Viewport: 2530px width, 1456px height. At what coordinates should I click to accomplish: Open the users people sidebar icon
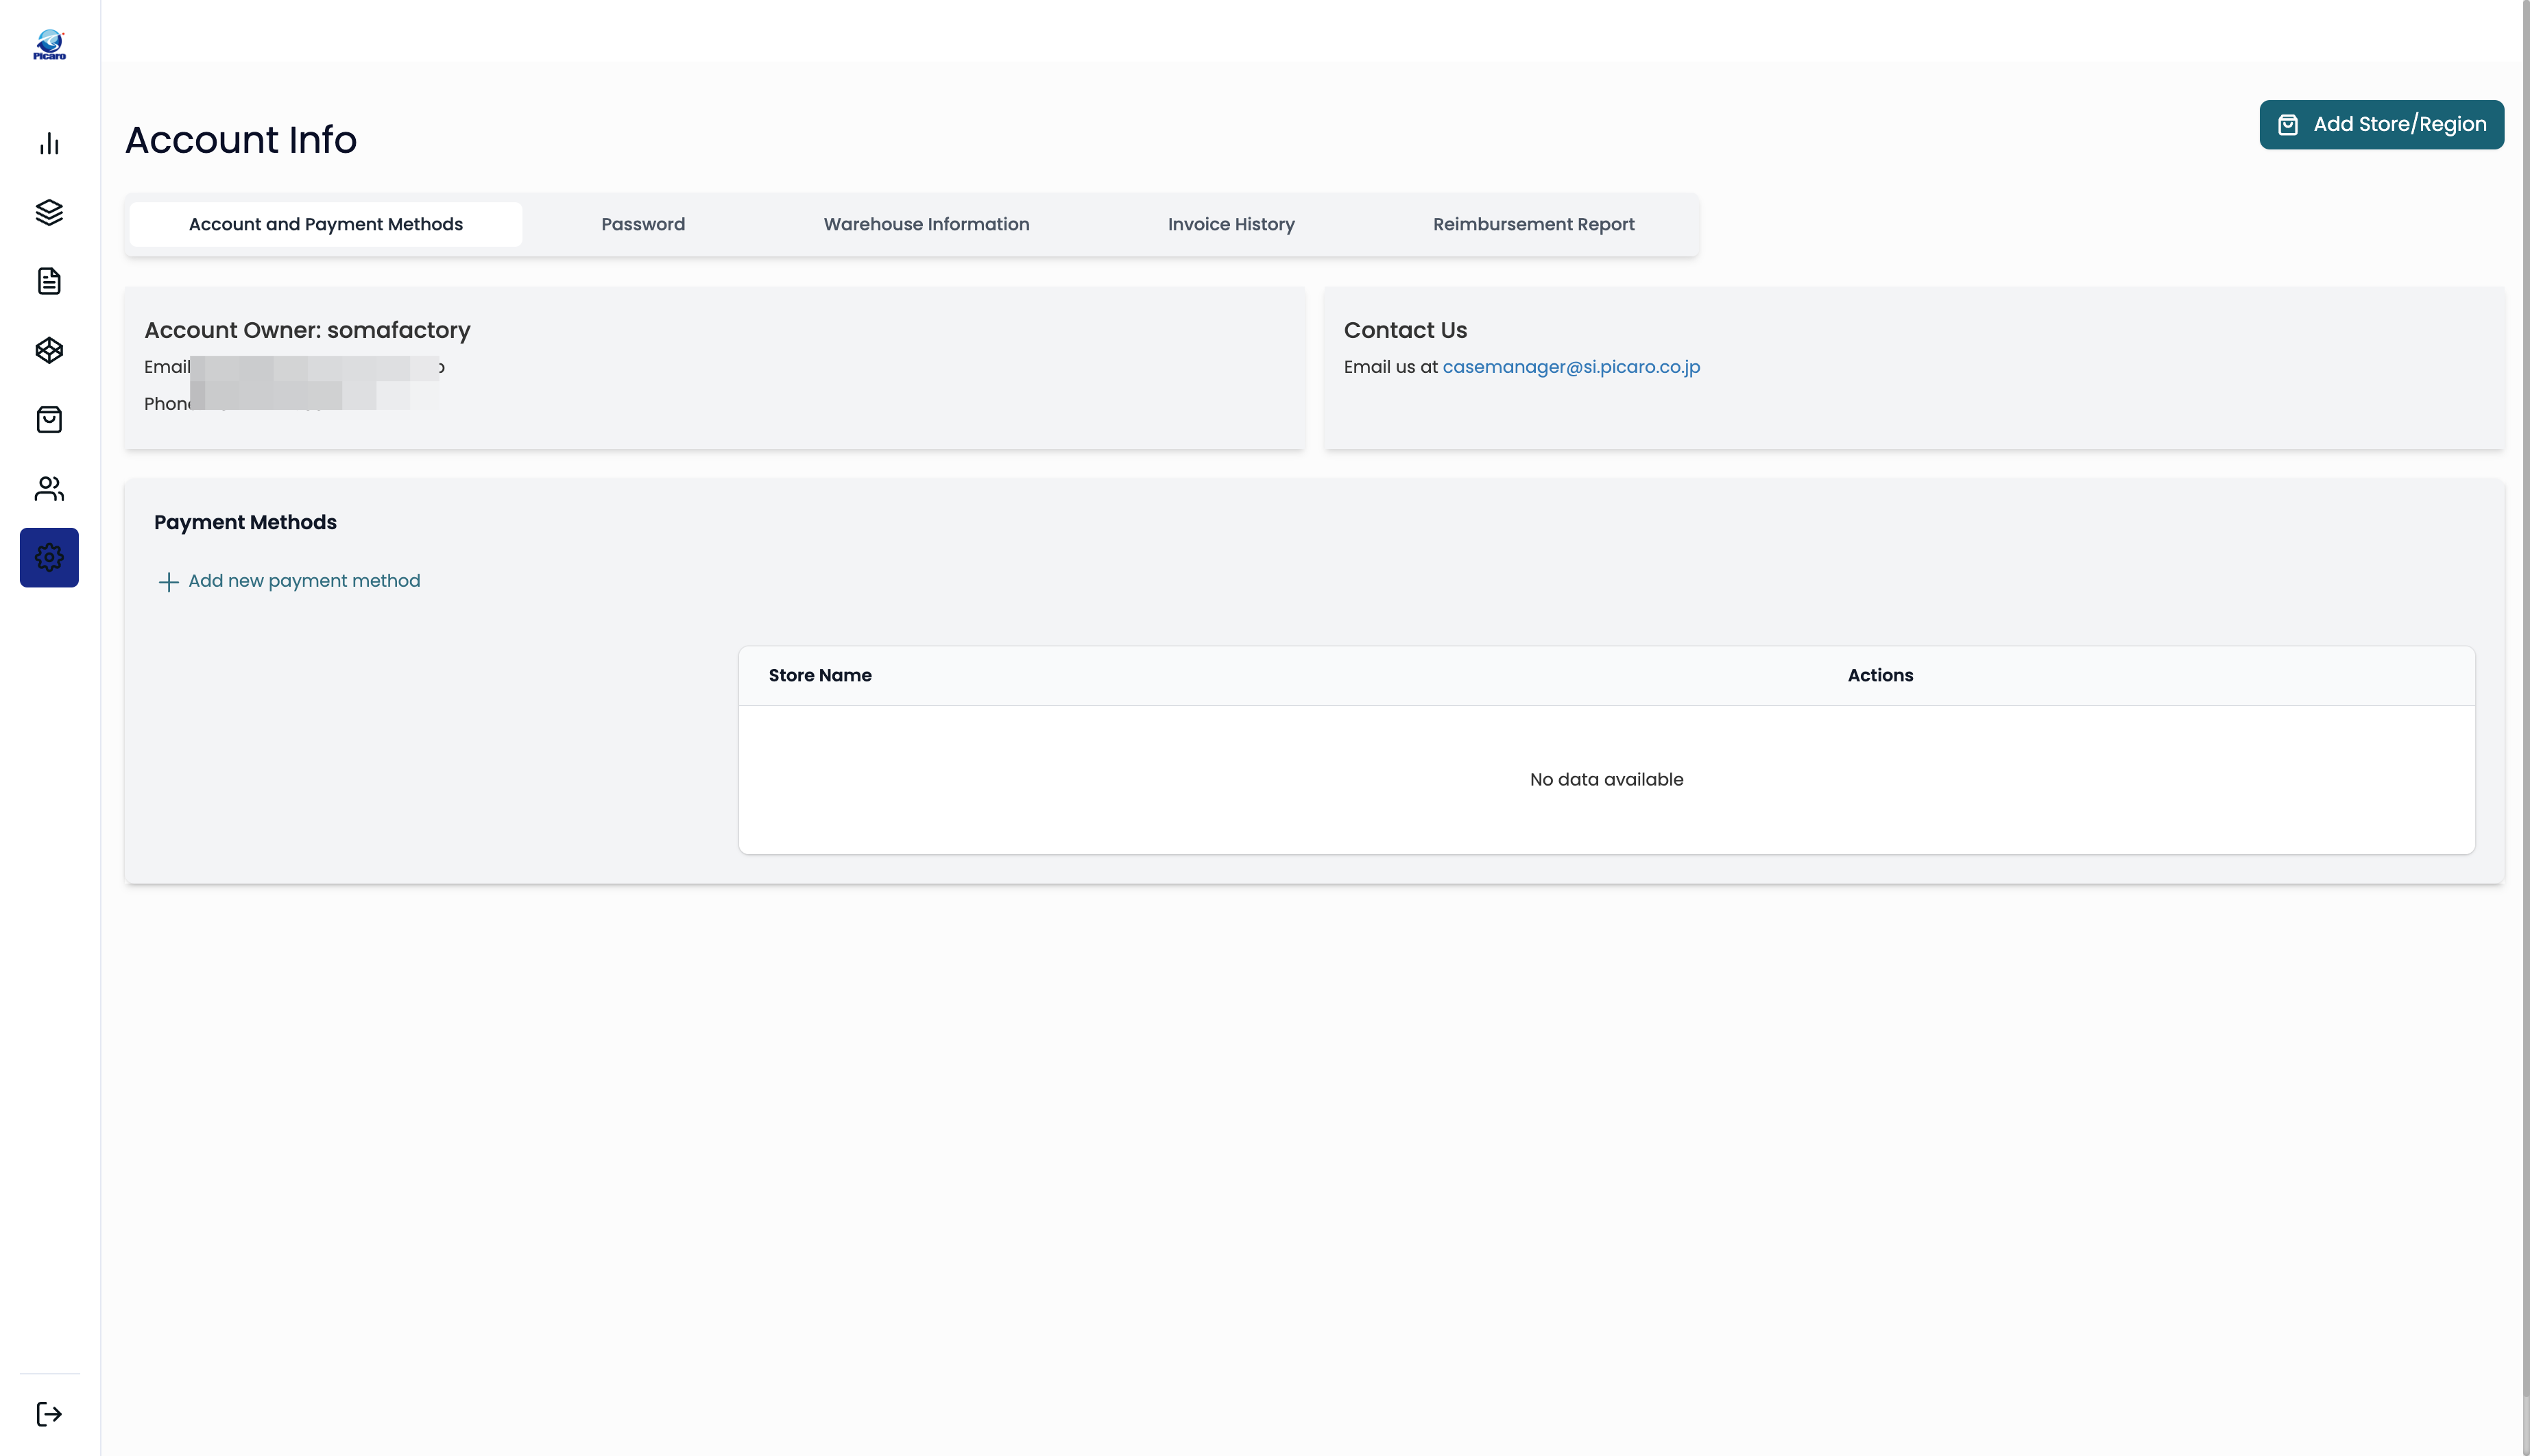[49, 488]
